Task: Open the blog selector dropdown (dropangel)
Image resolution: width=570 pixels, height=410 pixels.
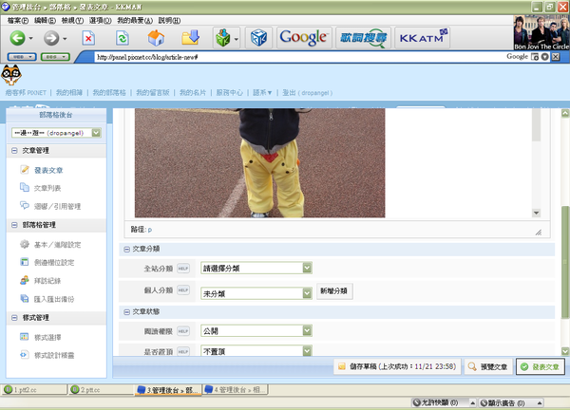Action: pos(56,133)
